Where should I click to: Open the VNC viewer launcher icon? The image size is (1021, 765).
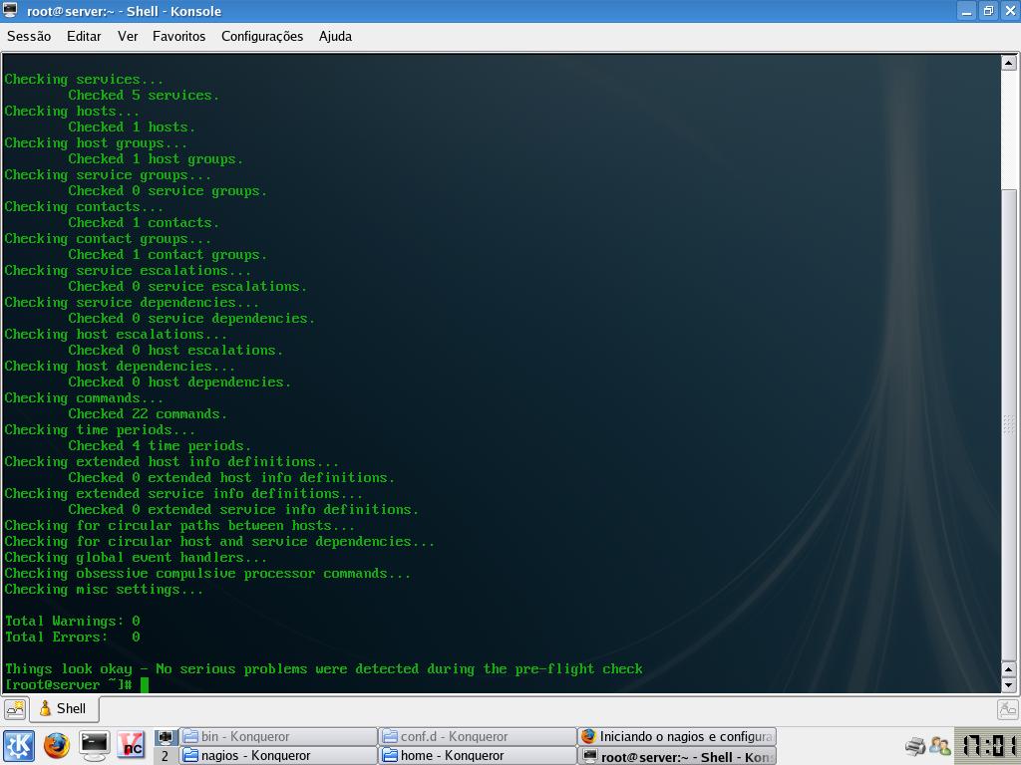tap(132, 745)
